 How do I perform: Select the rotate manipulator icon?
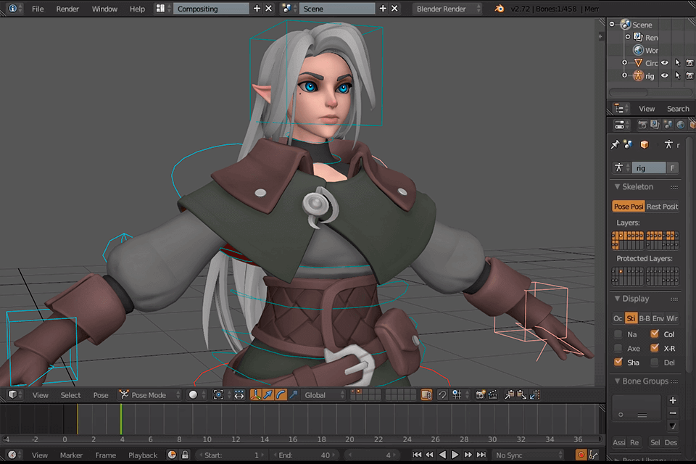coord(279,395)
